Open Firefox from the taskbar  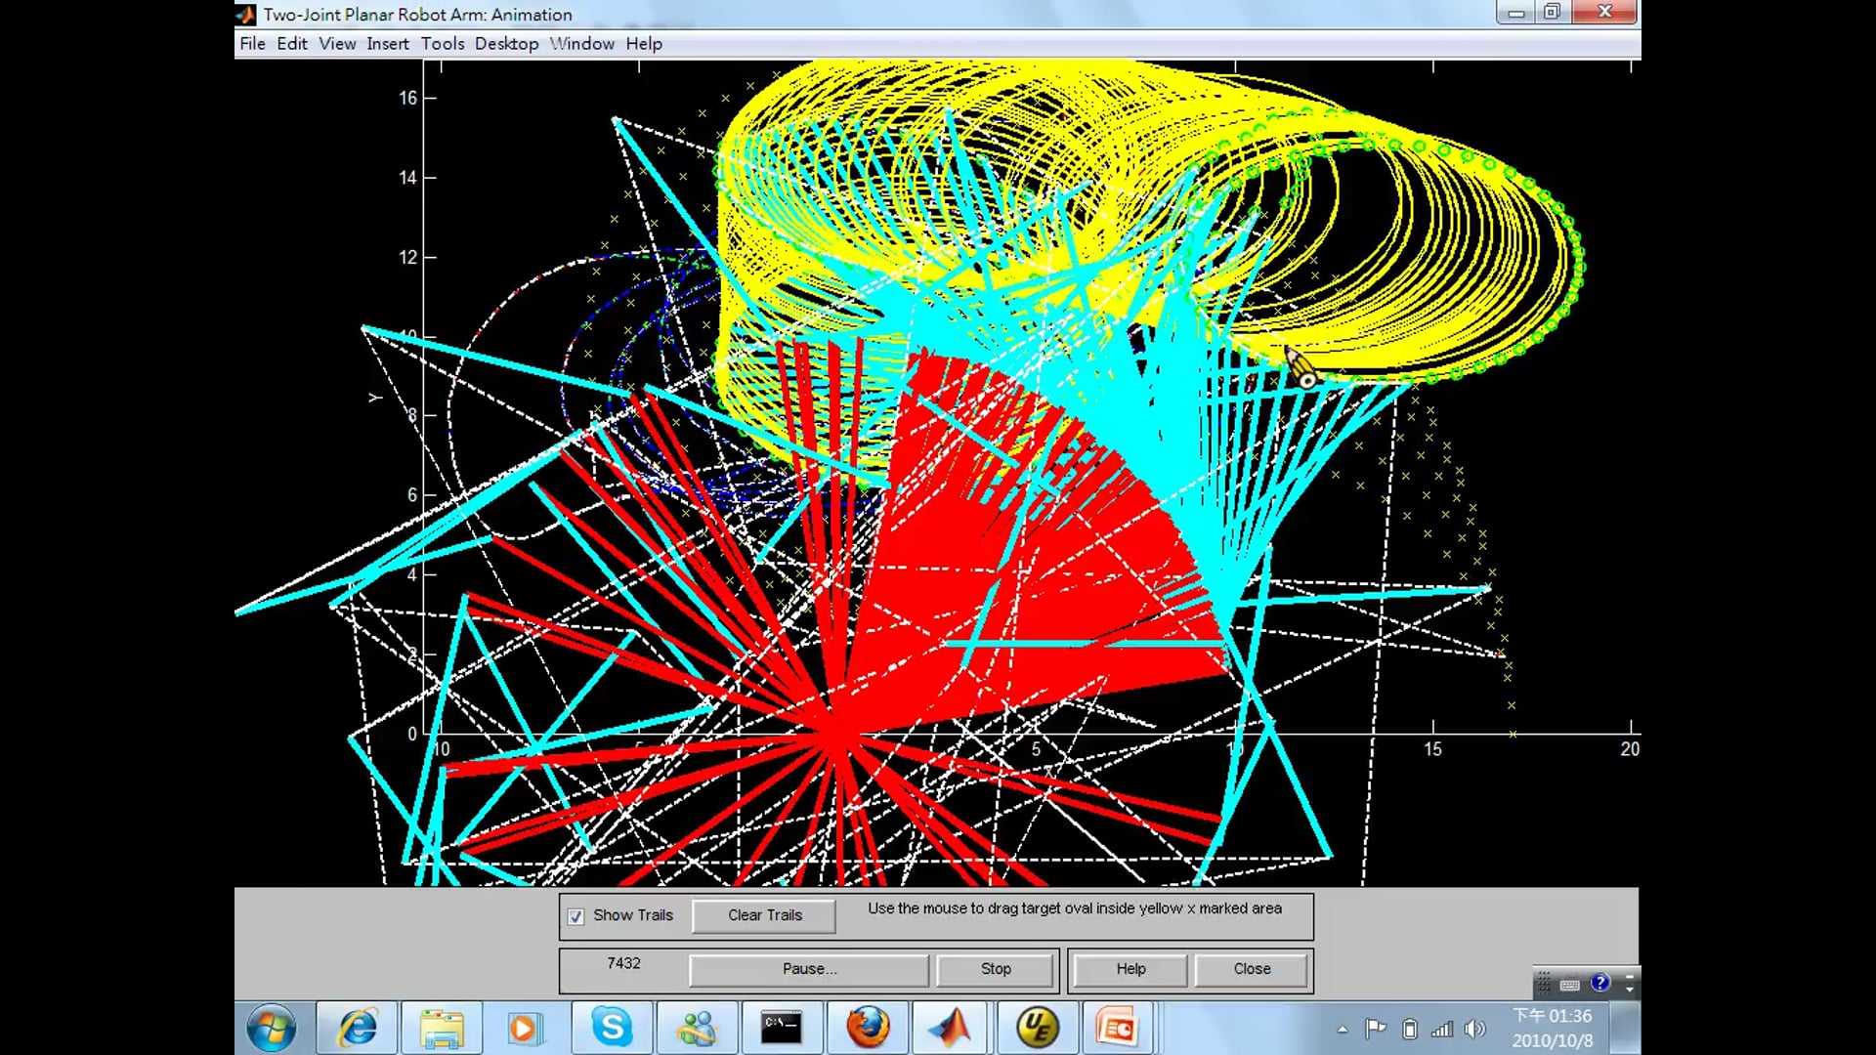(867, 1028)
